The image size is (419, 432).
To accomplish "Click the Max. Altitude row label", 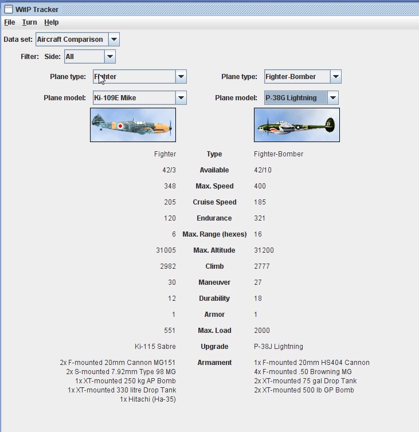I will pyautogui.click(x=214, y=250).
